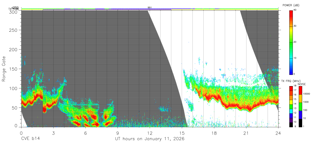
Task: Select the black block of the NOISE scale
Action: [x=300, y=123]
